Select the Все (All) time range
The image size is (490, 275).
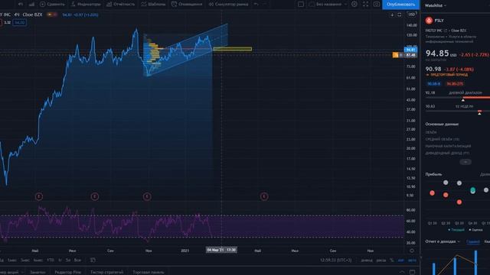click(78, 260)
